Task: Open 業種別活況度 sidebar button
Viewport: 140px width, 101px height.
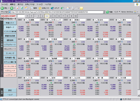Action: point(10,36)
